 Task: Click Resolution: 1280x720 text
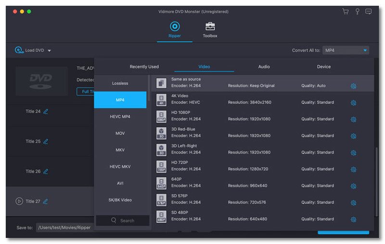[x=248, y=169]
